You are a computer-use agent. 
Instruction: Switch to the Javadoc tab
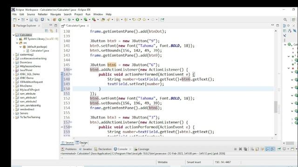click(86, 149)
